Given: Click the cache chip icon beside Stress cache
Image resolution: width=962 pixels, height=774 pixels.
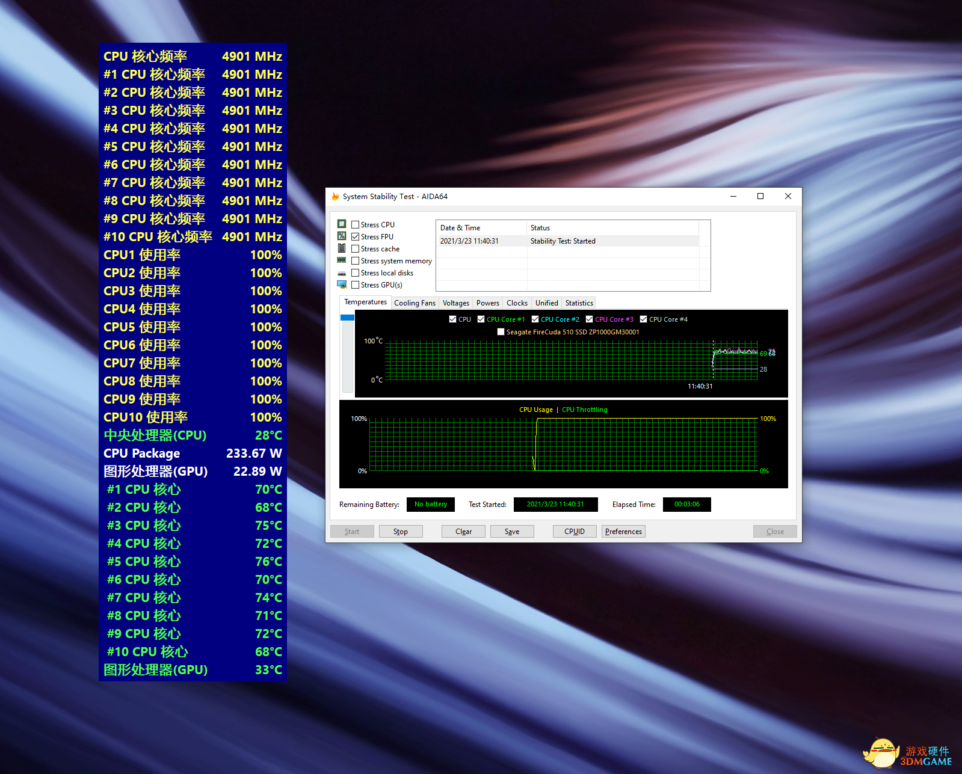Looking at the screenshot, I should [342, 248].
